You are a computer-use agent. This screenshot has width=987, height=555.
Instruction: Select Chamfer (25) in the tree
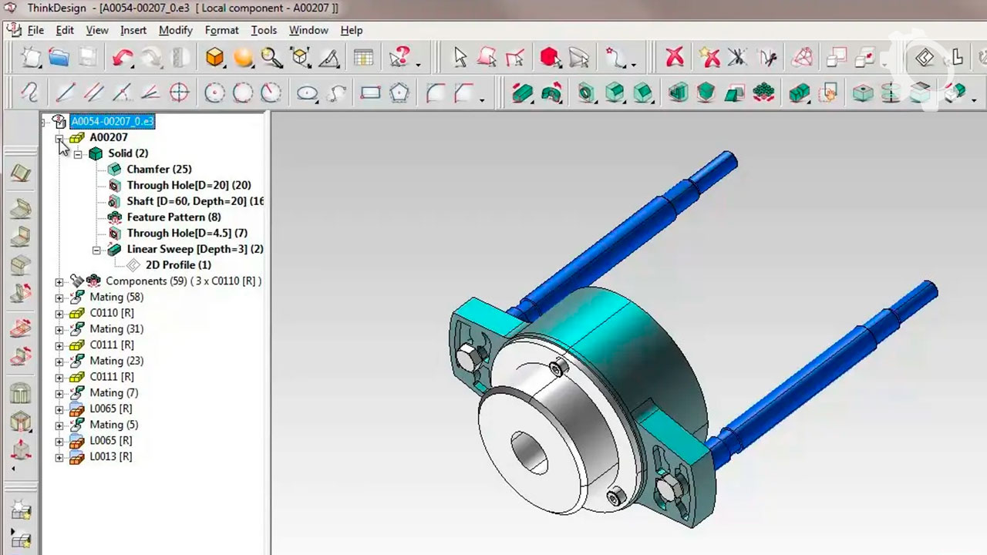point(159,169)
